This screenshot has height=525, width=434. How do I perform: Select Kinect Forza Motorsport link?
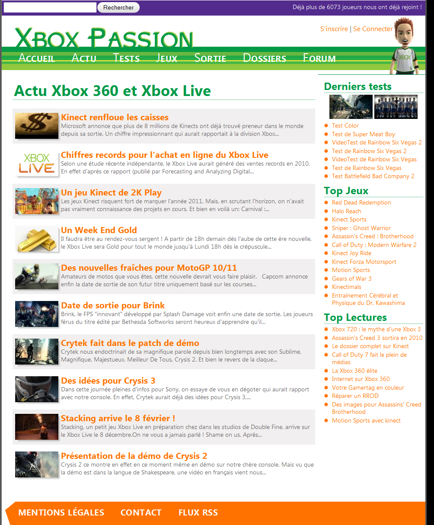point(364,262)
